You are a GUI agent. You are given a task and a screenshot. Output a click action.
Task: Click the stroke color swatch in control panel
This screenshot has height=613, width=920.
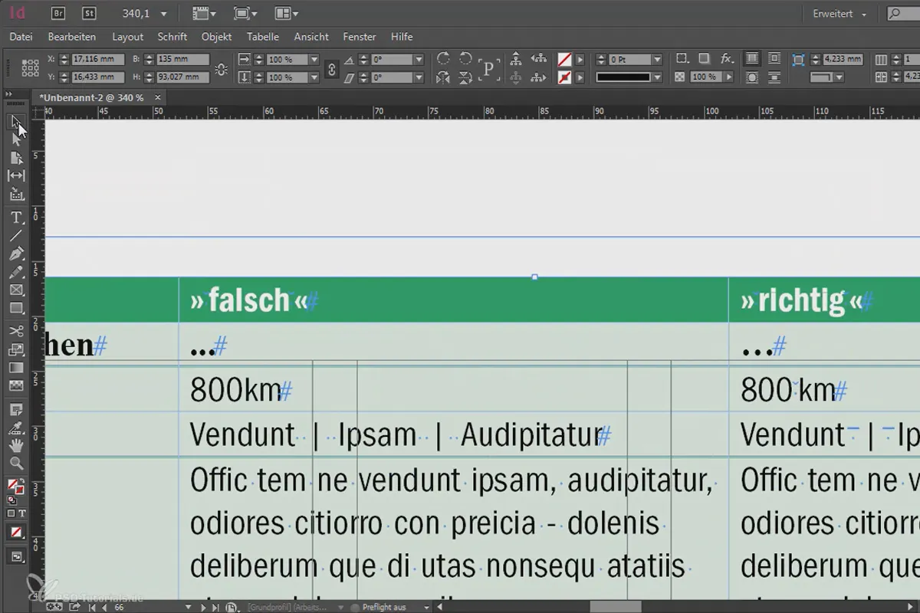[x=564, y=77]
